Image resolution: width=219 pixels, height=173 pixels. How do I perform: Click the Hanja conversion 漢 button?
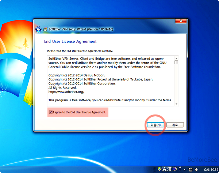pyautogui.click(x=169, y=169)
